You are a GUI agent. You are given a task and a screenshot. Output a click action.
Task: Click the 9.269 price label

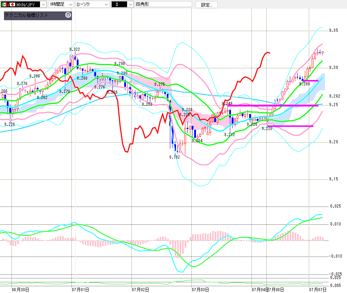click(112, 92)
